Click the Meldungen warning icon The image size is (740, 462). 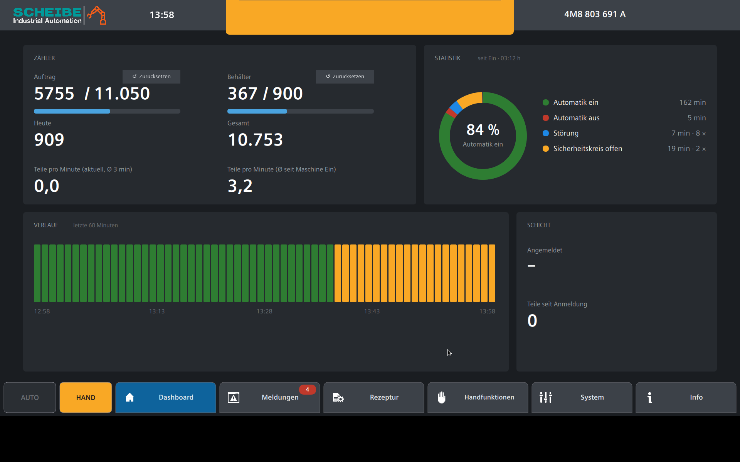tap(234, 397)
